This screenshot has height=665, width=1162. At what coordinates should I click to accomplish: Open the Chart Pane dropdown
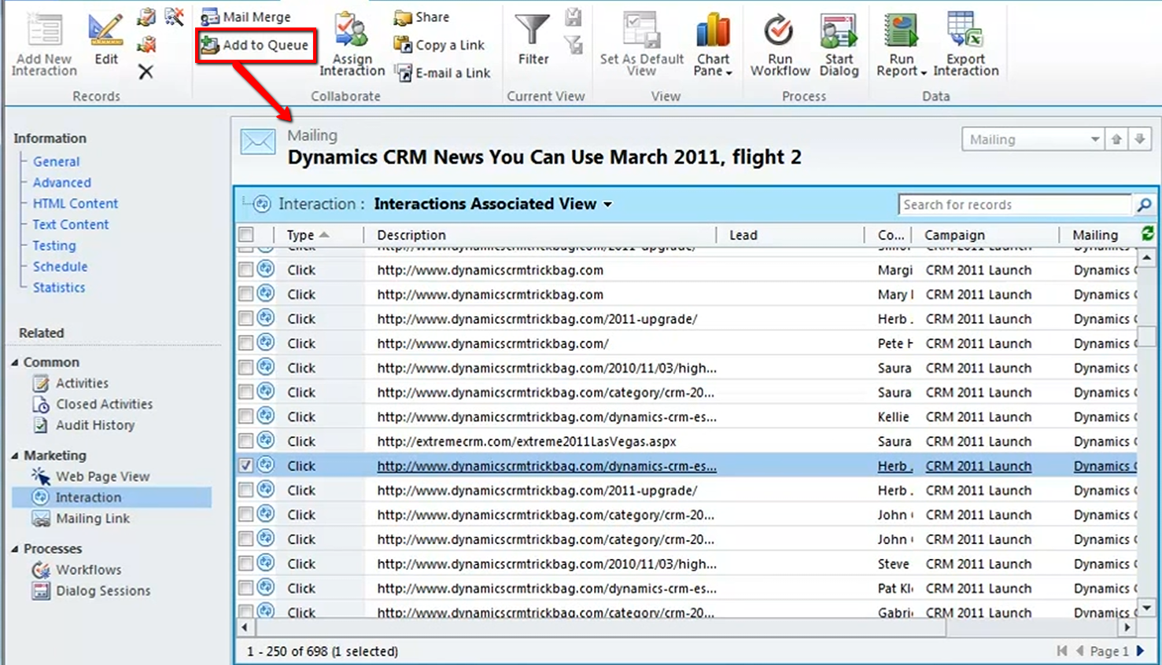[713, 44]
